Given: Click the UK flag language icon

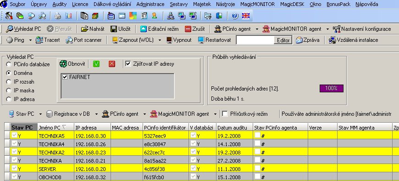Looking at the screenshot, I should [245, 16].
